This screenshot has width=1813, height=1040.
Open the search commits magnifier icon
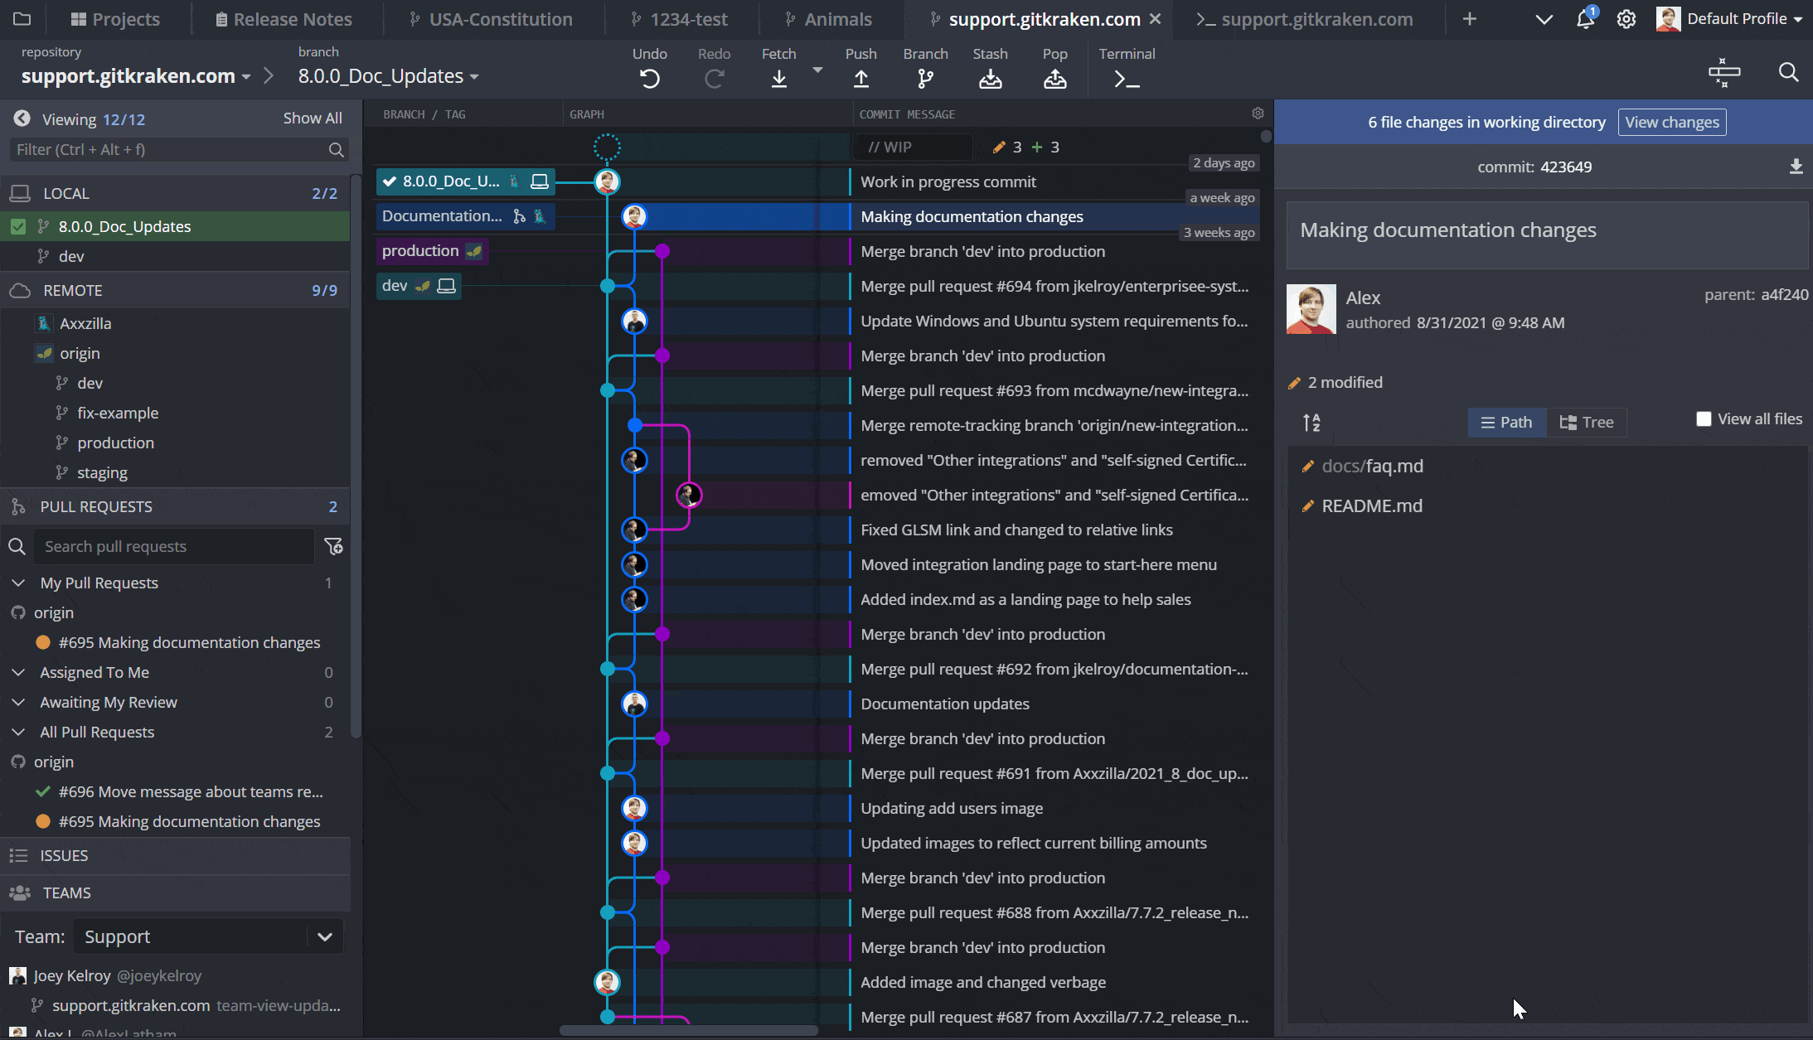click(1788, 73)
